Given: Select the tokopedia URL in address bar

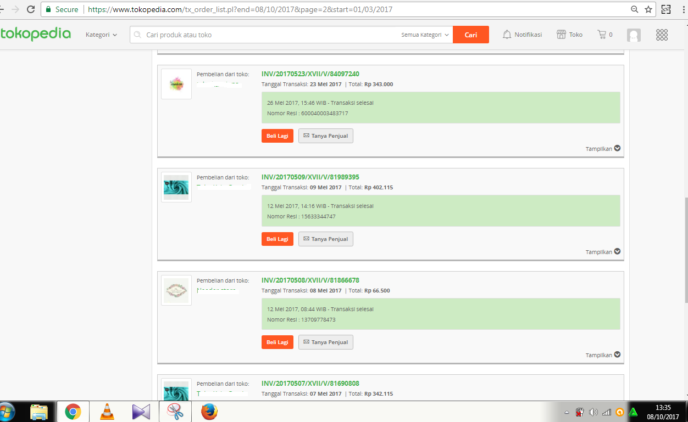Looking at the screenshot, I should click(240, 9).
